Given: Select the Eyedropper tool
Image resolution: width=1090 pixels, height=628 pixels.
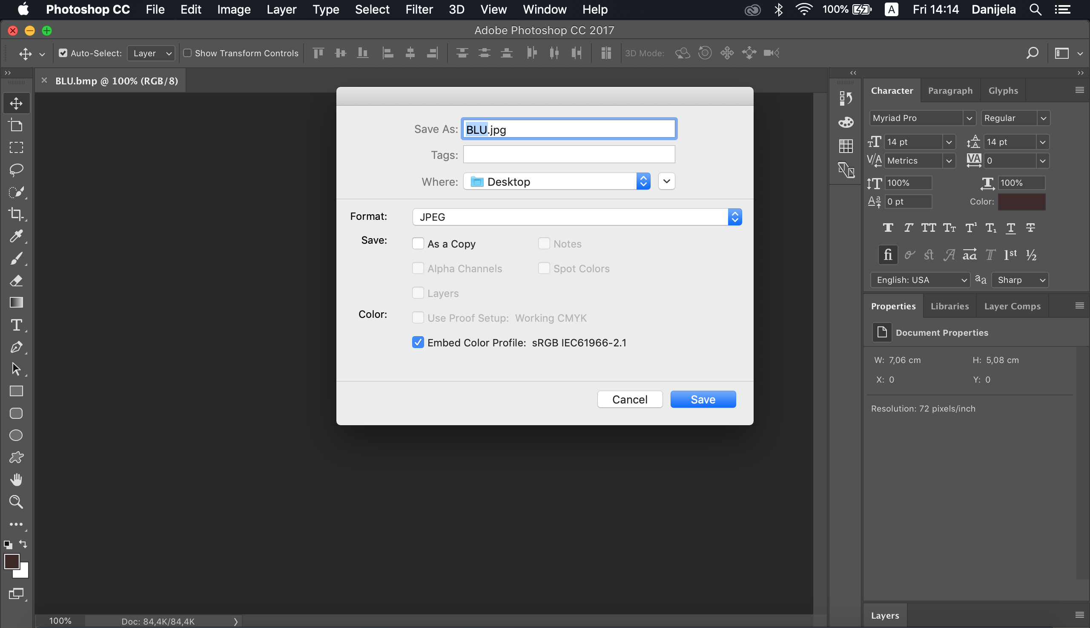Looking at the screenshot, I should (16, 236).
